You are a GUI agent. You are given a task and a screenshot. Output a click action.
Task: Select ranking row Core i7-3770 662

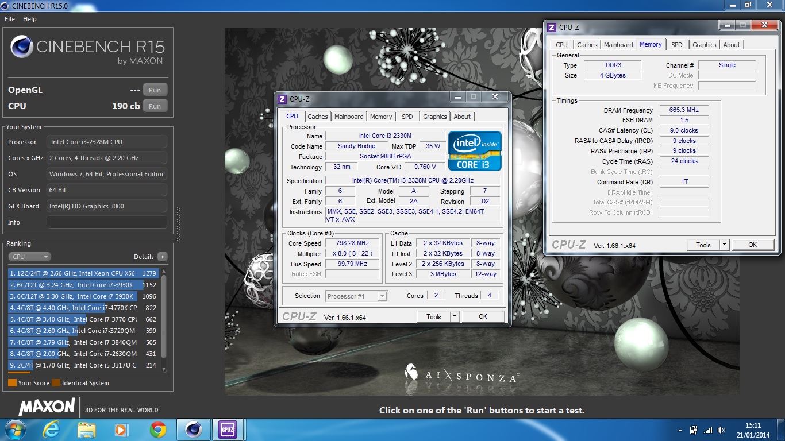click(83, 319)
